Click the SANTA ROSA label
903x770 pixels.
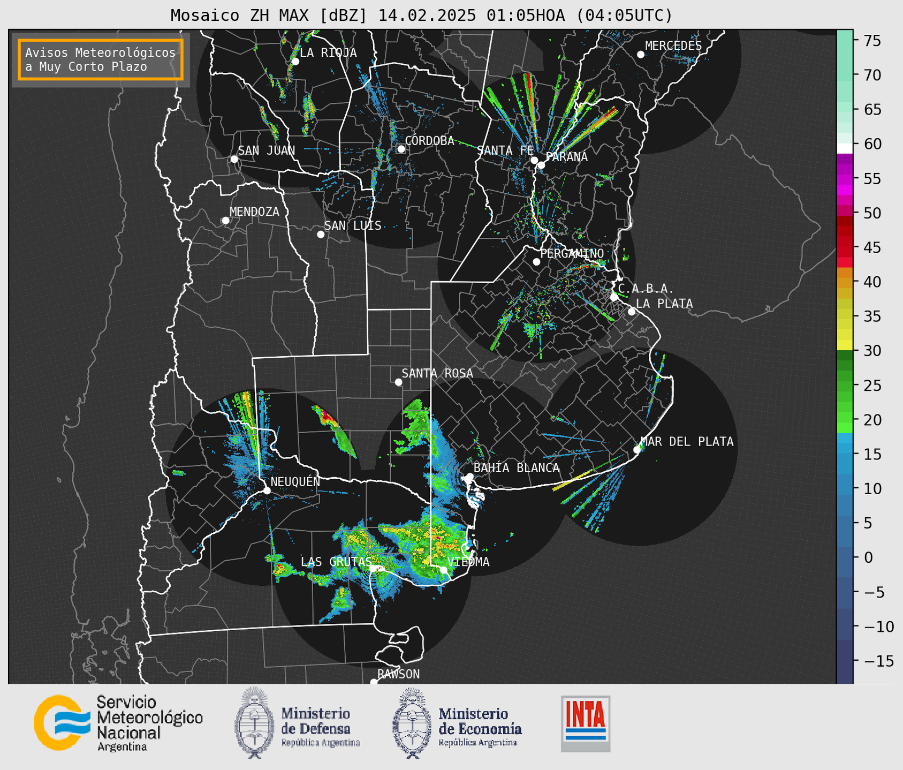[437, 373]
